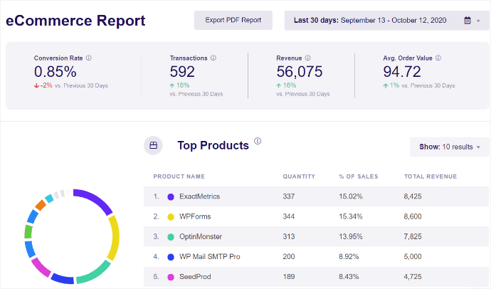Click the Total Revenue column header
Viewport: 491px width, 289px height.
pos(430,177)
